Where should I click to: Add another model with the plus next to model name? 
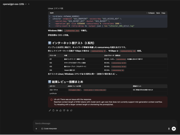point(29,4)
